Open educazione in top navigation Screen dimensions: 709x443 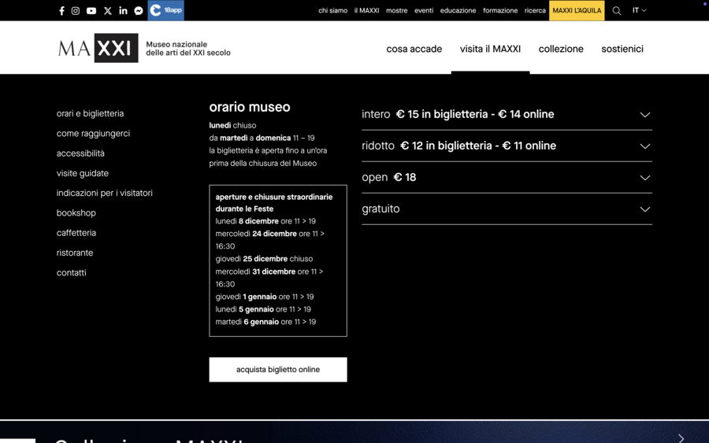click(x=458, y=10)
